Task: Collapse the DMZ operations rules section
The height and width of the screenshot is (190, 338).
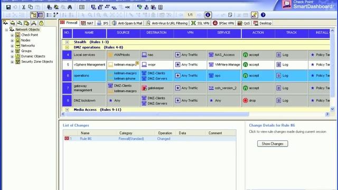Action: tap(67, 47)
